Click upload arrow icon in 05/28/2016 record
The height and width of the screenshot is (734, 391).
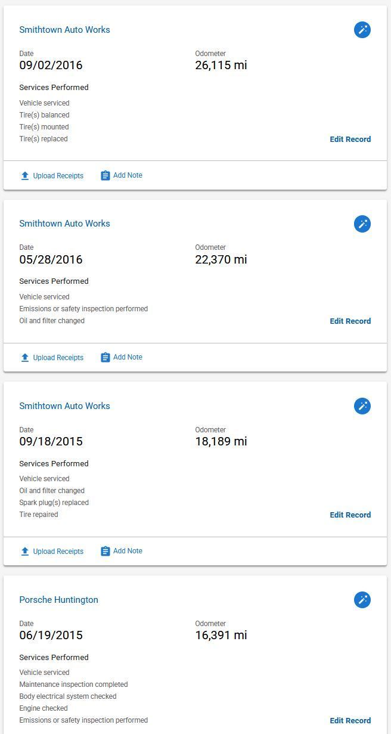(25, 358)
